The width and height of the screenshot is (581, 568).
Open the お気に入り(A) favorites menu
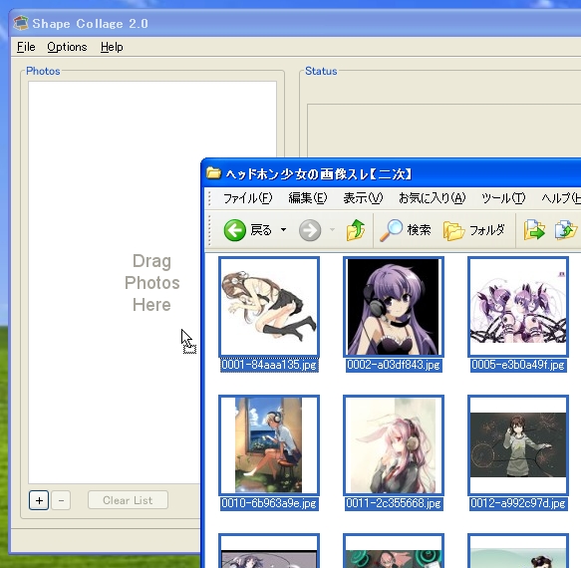(x=433, y=198)
